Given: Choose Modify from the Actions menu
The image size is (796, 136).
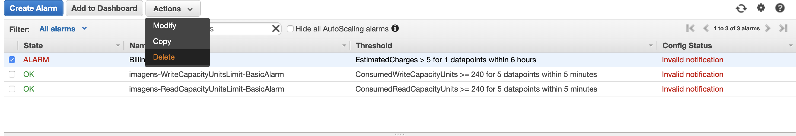Looking at the screenshot, I should (x=164, y=25).
